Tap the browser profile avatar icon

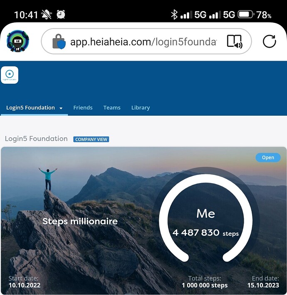tap(18, 41)
